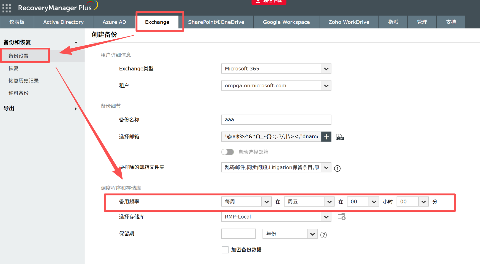The width and height of the screenshot is (480, 264).
Task: Click the info icon beside excluded folders
Action: pos(337,168)
